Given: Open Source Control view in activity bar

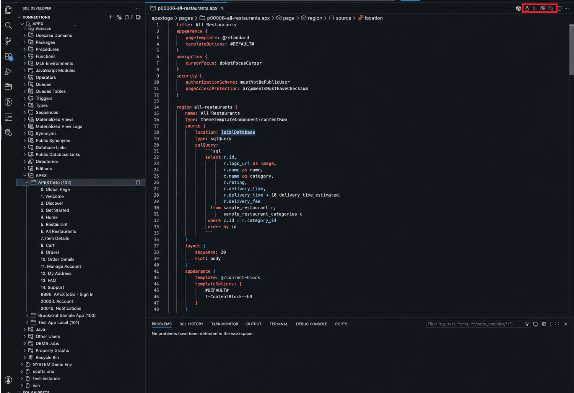Looking at the screenshot, I should click(8, 41).
